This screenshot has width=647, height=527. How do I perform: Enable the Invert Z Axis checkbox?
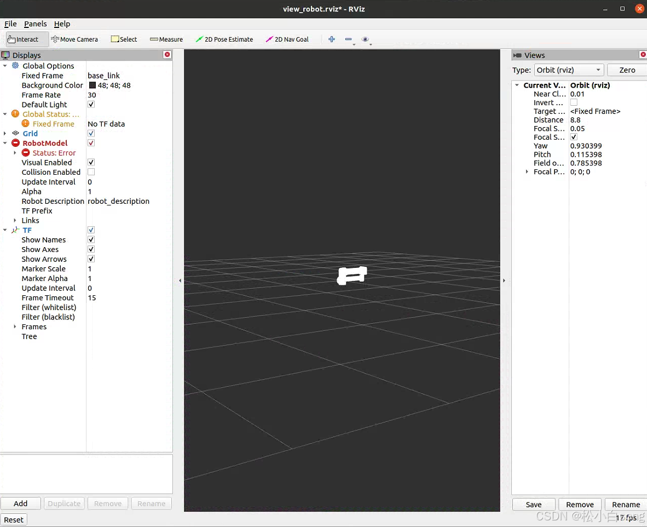click(x=574, y=102)
